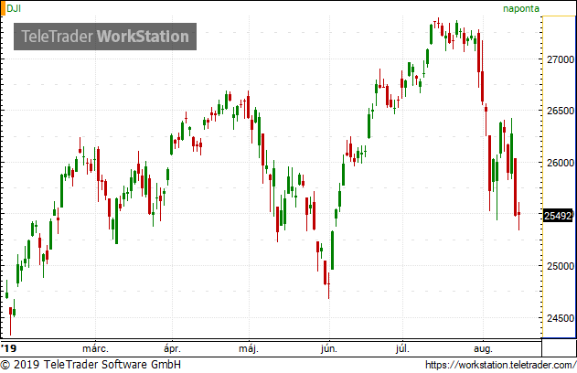Click the 25000 price axis label
This screenshot has width=577, height=373.
pos(560,266)
